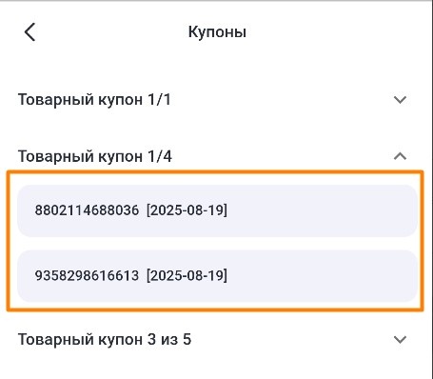Tap the 1/4 counter text
This screenshot has width=433, height=379.
click(160, 156)
